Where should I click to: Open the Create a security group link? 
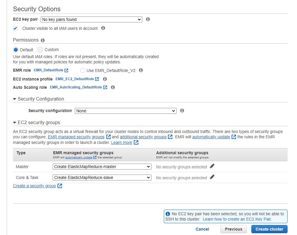coord(34,186)
